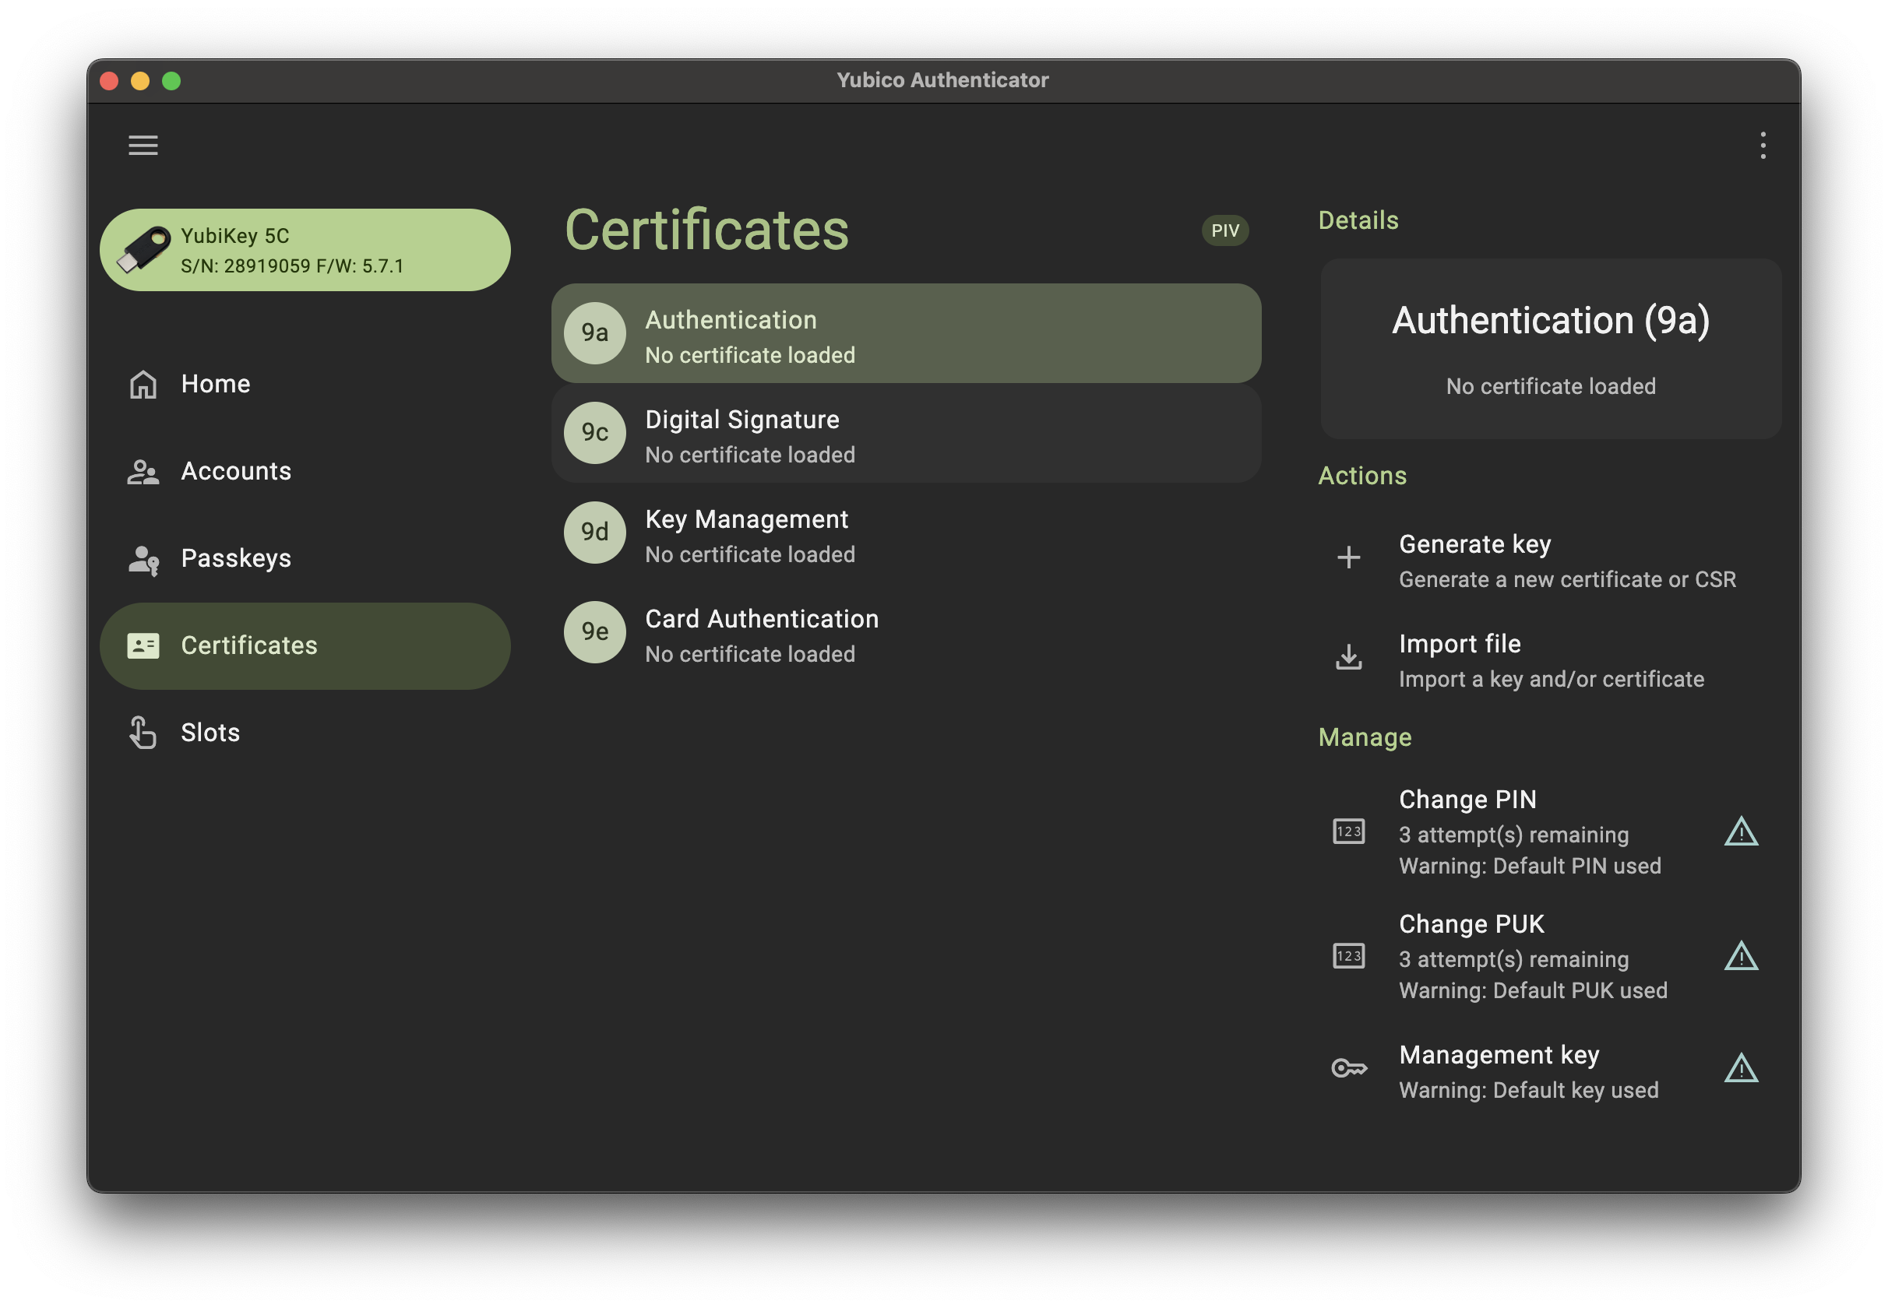Screen dimensions: 1888x1308
Task: Click the Slots touch finger icon
Action: tap(143, 733)
